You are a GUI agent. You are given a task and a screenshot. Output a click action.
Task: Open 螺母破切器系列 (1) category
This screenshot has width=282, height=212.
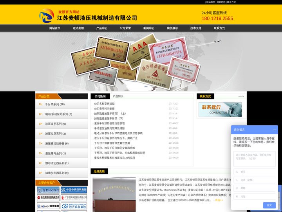(x=57, y=163)
